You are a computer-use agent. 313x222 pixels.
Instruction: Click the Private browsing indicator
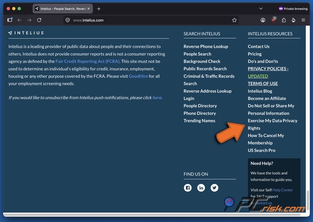tap(293, 9)
